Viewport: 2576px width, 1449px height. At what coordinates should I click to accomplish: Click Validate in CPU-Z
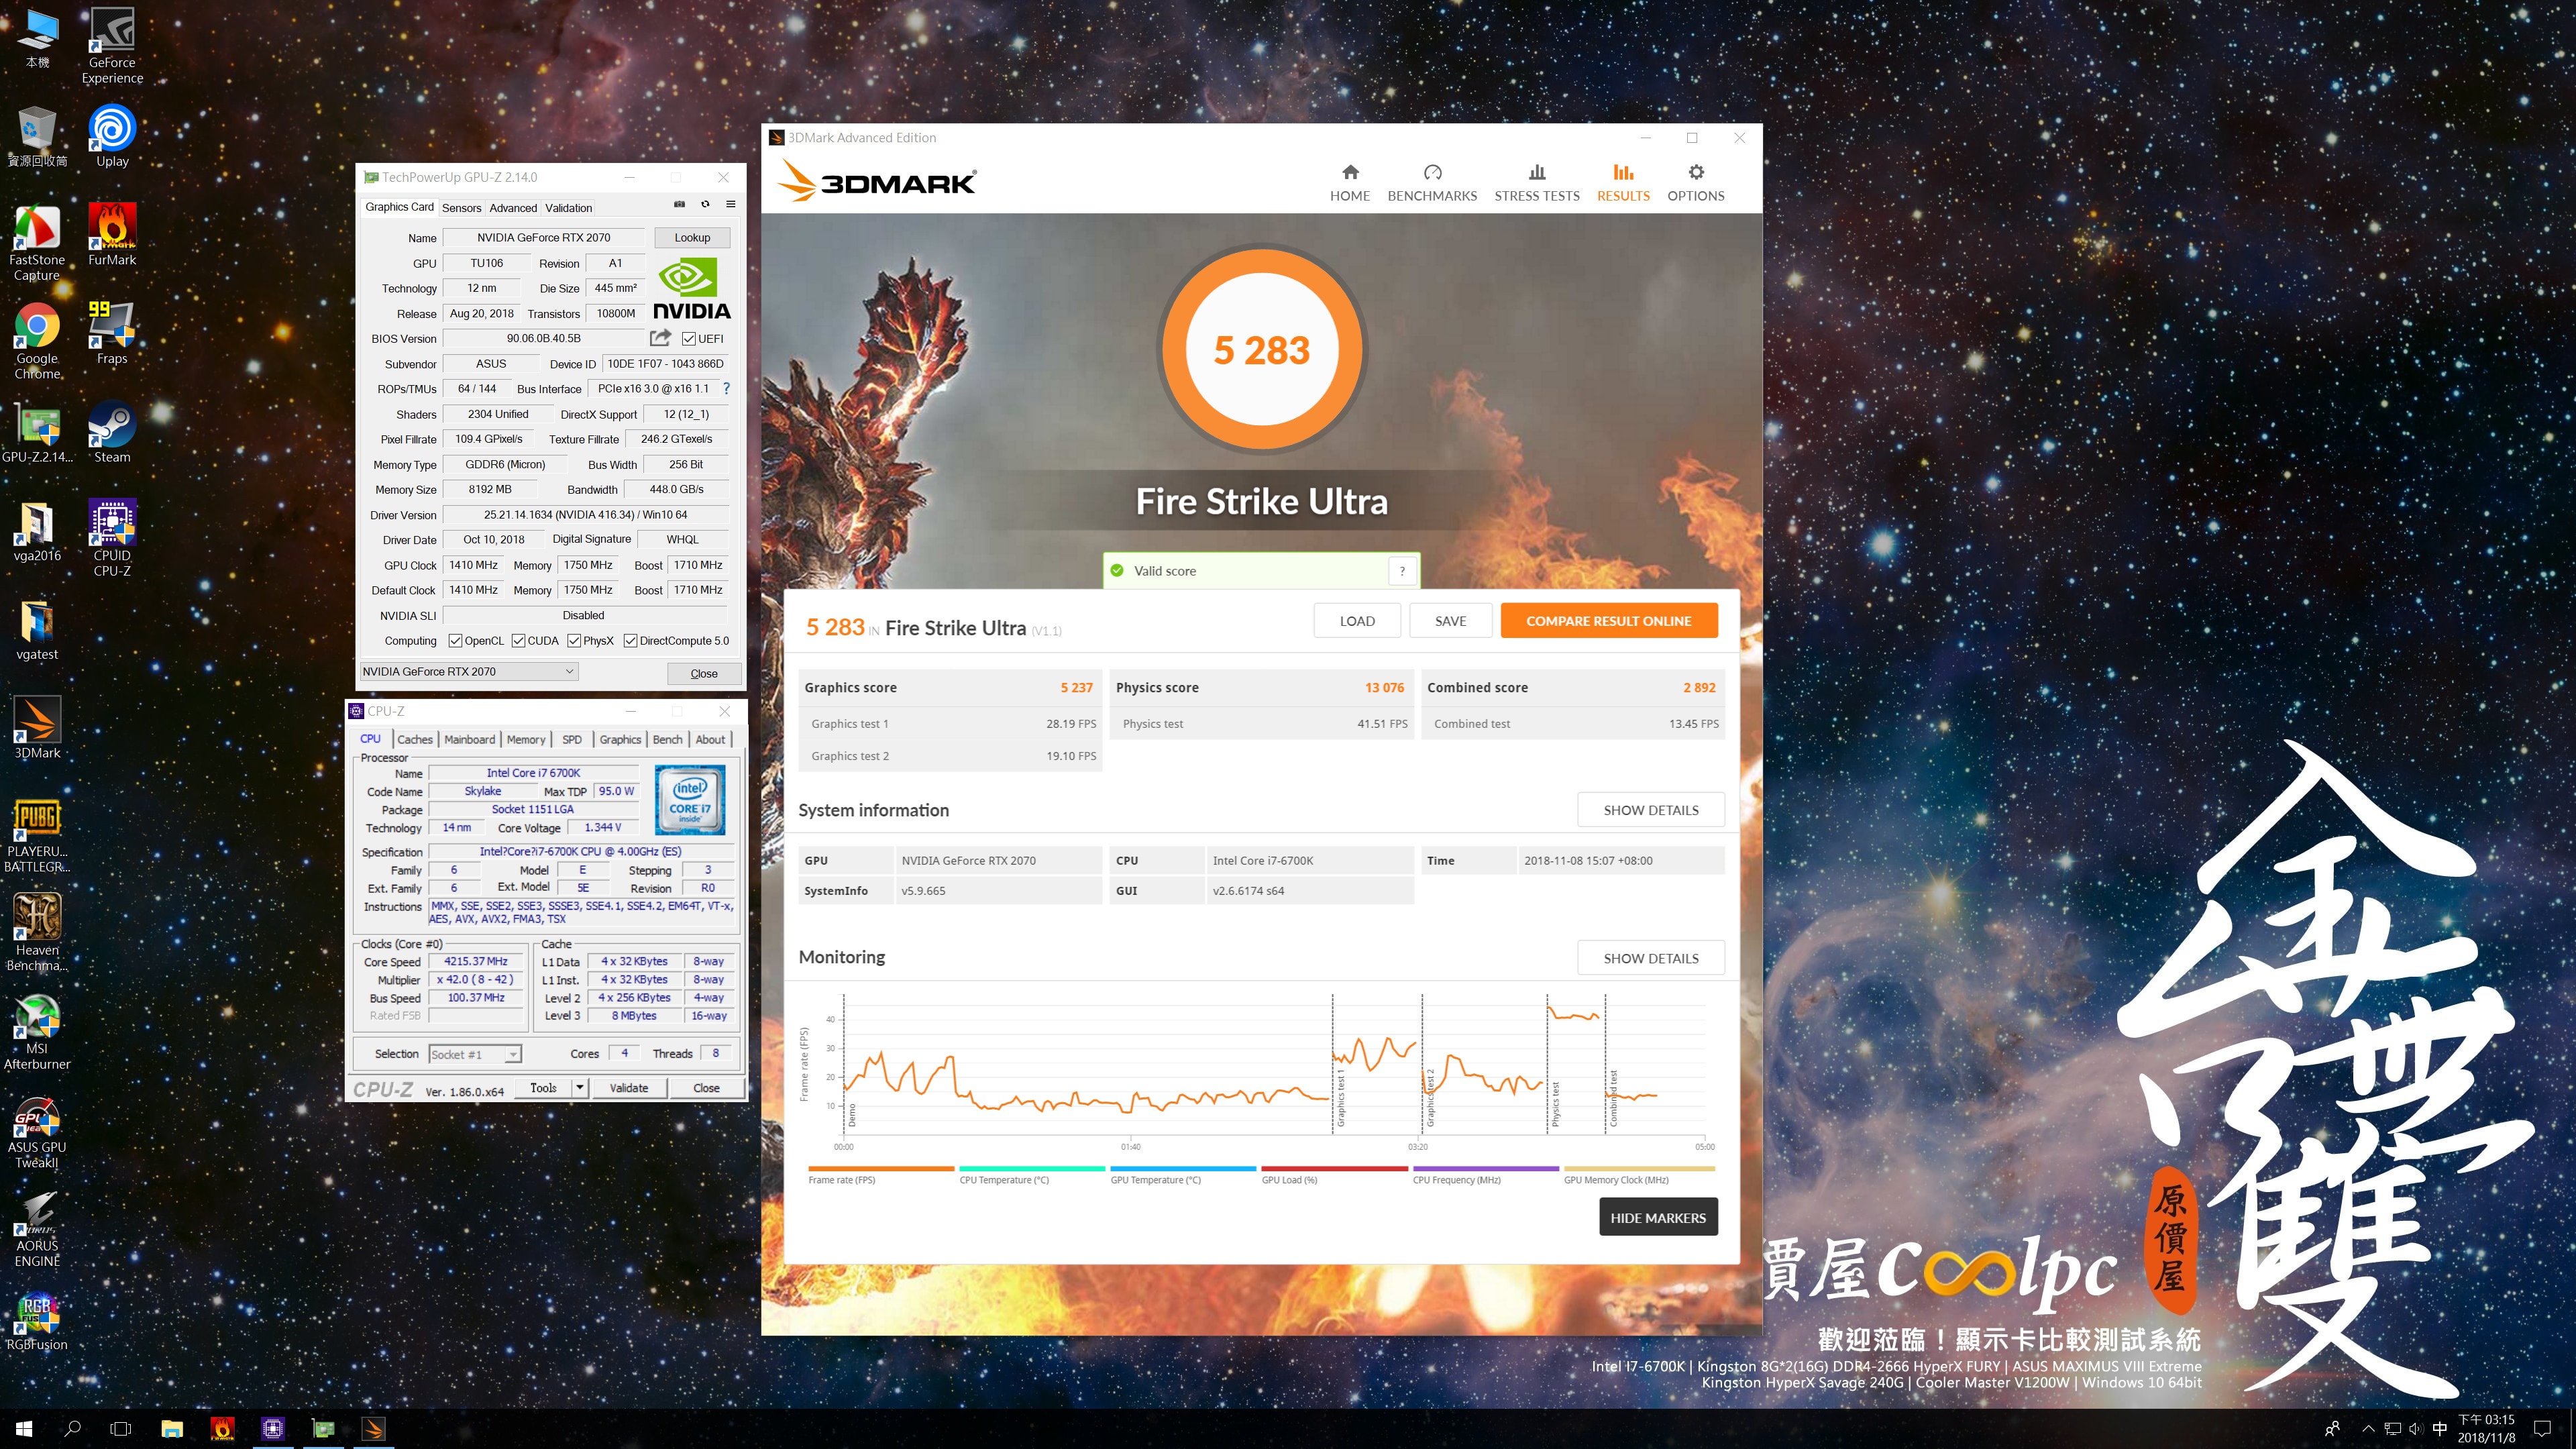(629, 1088)
